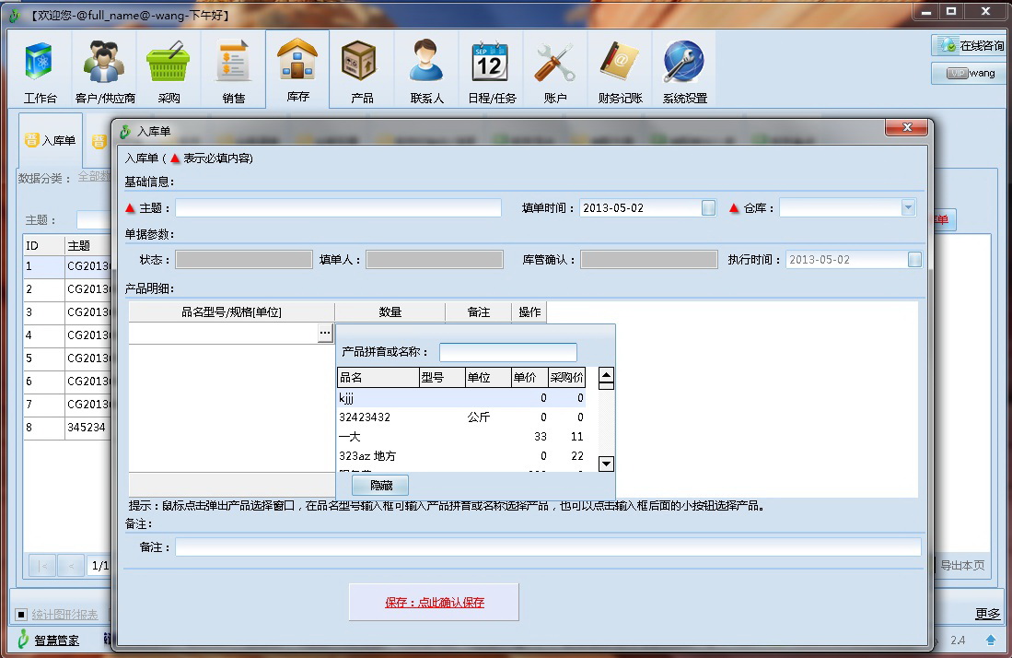The width and height of the screenshot is (1012, 658).
Task: Open the 客户/供应商 module
Action: coord(105,70)
